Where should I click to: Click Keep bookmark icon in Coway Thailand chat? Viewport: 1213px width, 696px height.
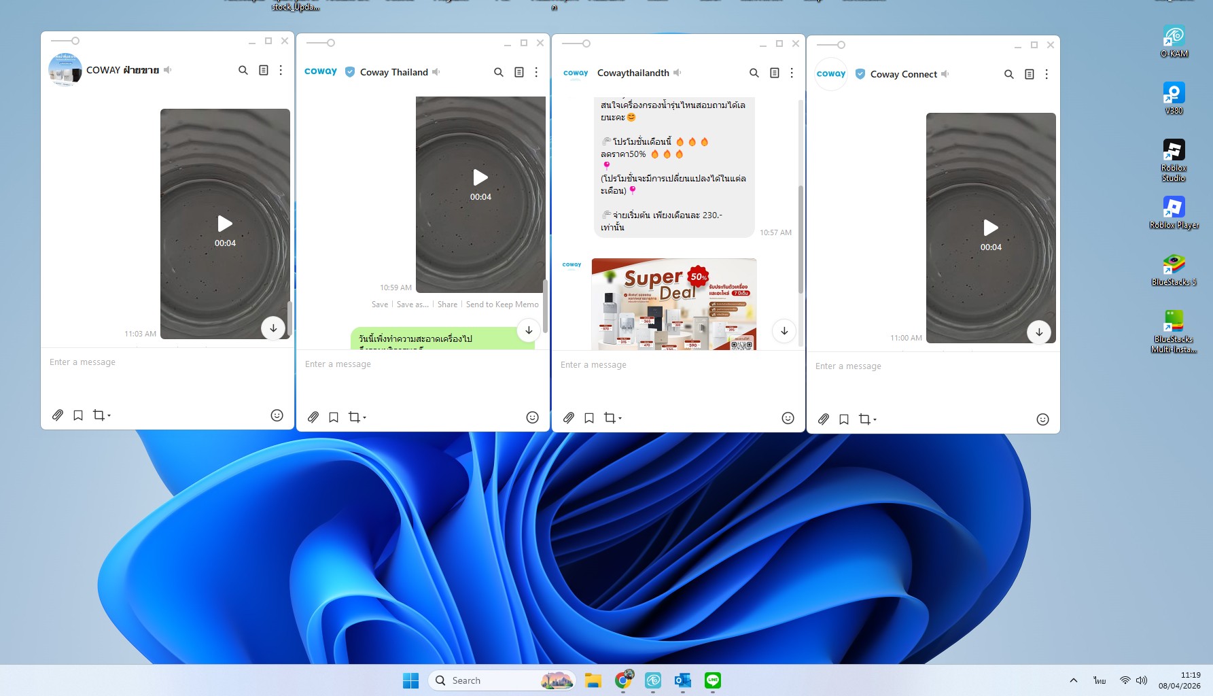(x=334, y=417)
